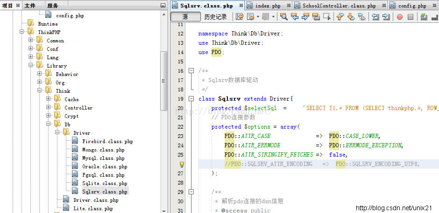Expand the Cache folder
Viewport: 439px width, 213px height.
coord(49,99)
